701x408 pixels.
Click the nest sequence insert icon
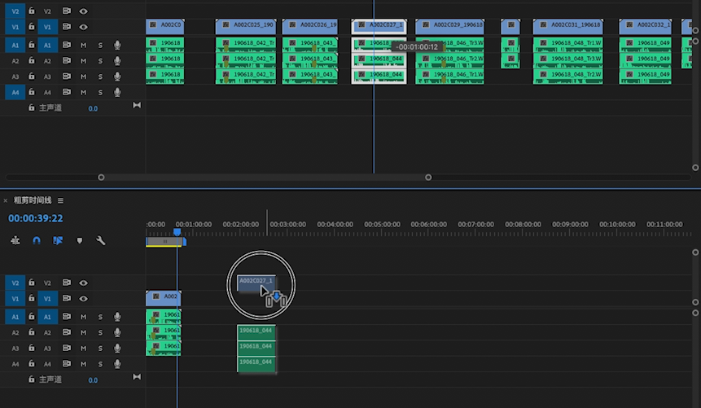(15, 241)
